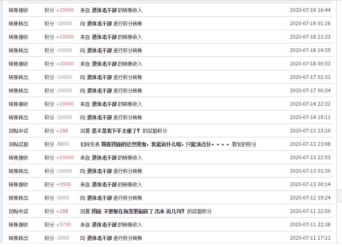Select 退休老干部 in 2020-07-18 19:55 row

tap(99, 50)
